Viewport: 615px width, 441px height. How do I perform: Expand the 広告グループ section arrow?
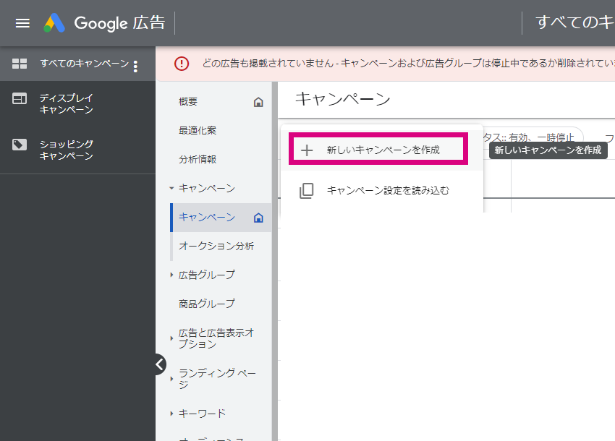[171, 275]
